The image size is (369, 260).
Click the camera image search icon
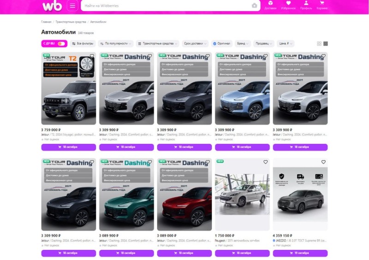(x=254, y=6)
